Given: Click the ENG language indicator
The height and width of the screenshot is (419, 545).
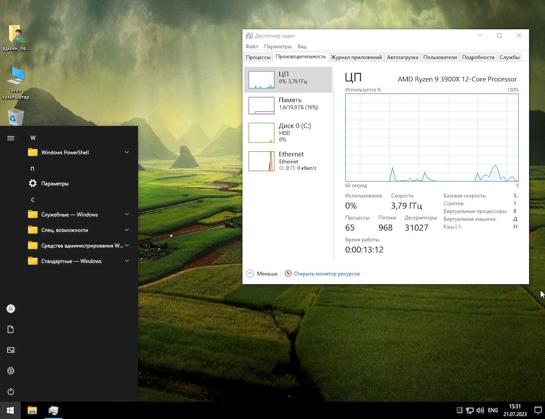Looking at the screenshot, I should coord(493,410).
